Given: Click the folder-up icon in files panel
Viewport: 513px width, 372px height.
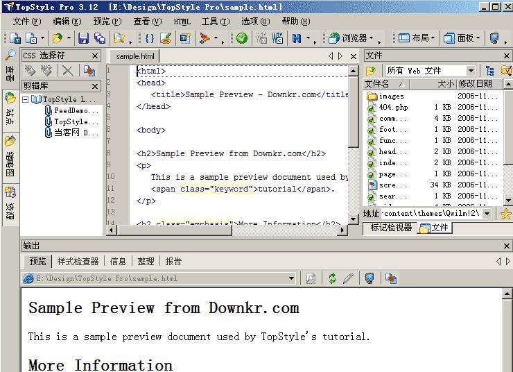Looking at the screenshot, I should (x=371, y=70).
